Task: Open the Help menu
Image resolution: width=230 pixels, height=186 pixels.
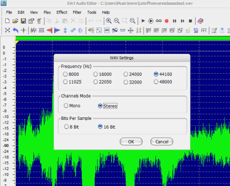Action: (x=106, y=12)
